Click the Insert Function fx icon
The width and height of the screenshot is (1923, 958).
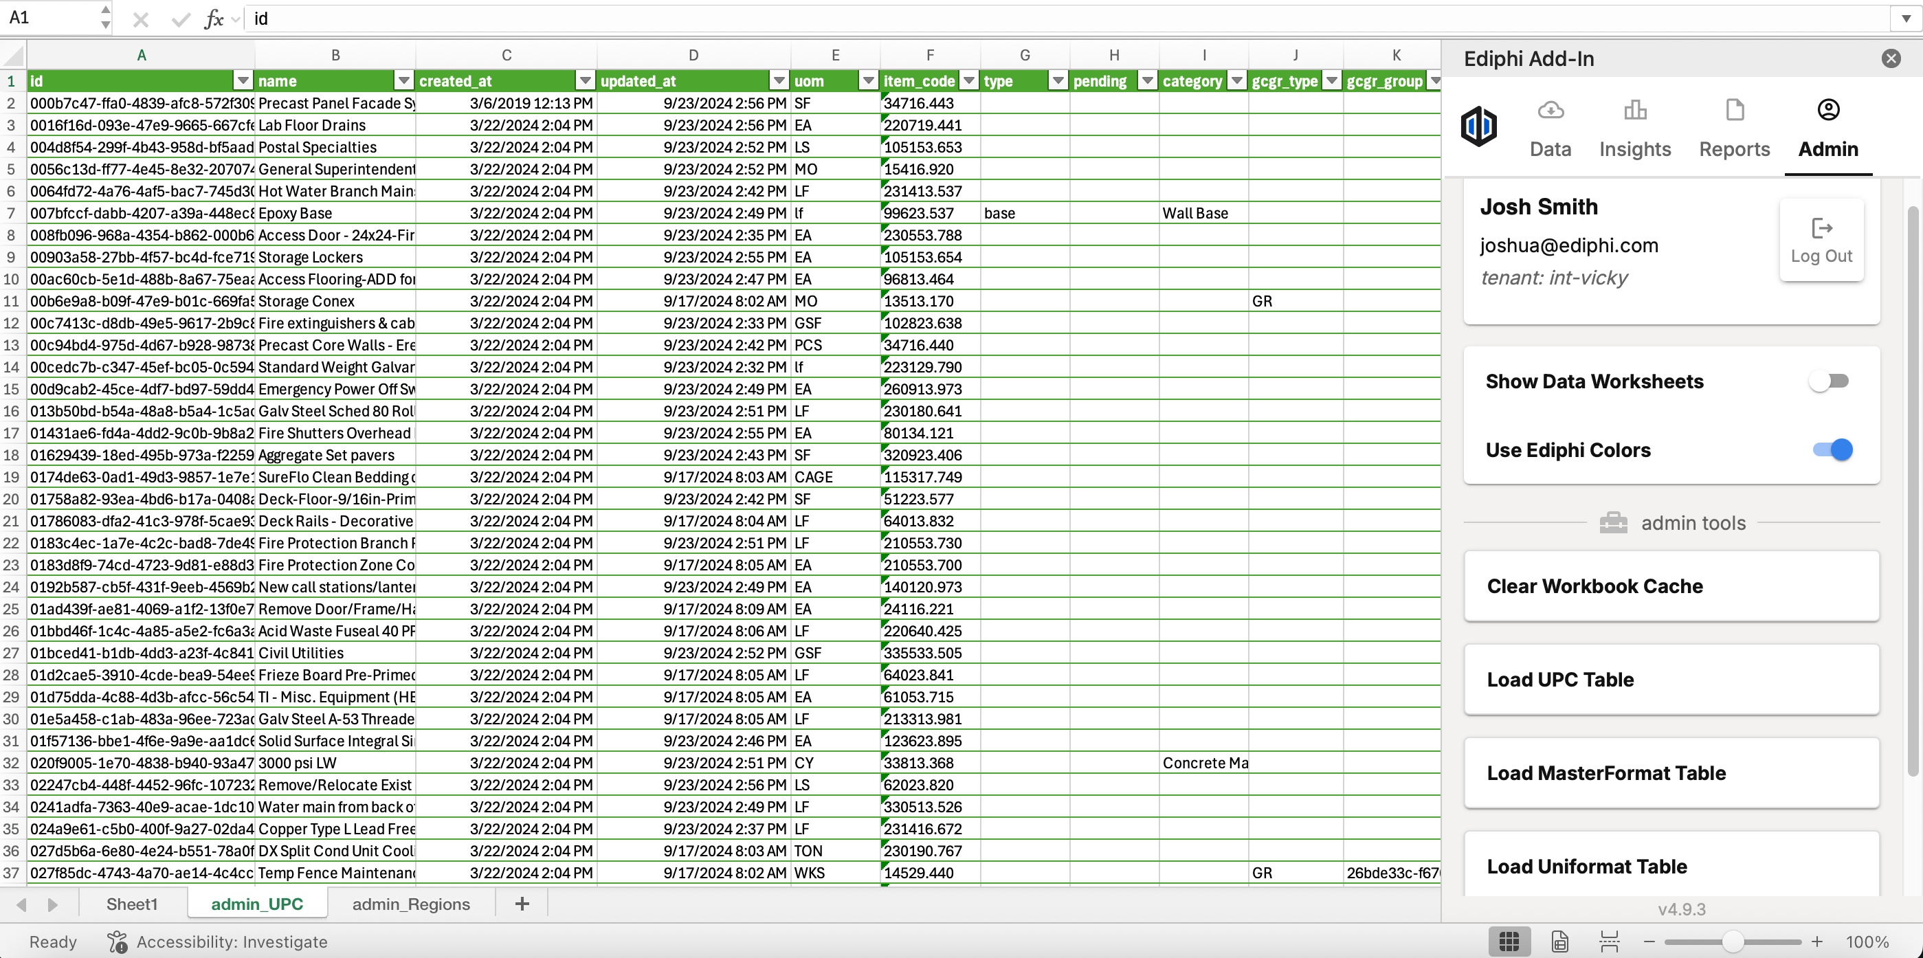pos(214,19)
